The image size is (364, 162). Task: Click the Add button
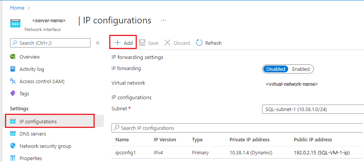pos(124,43)
